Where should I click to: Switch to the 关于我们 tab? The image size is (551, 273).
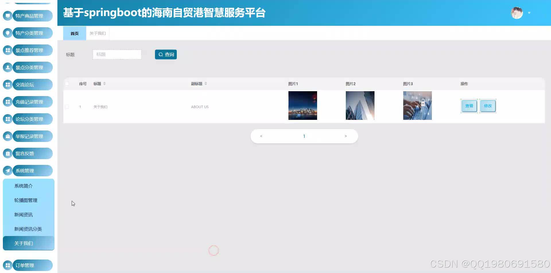[x=98, y=33]
